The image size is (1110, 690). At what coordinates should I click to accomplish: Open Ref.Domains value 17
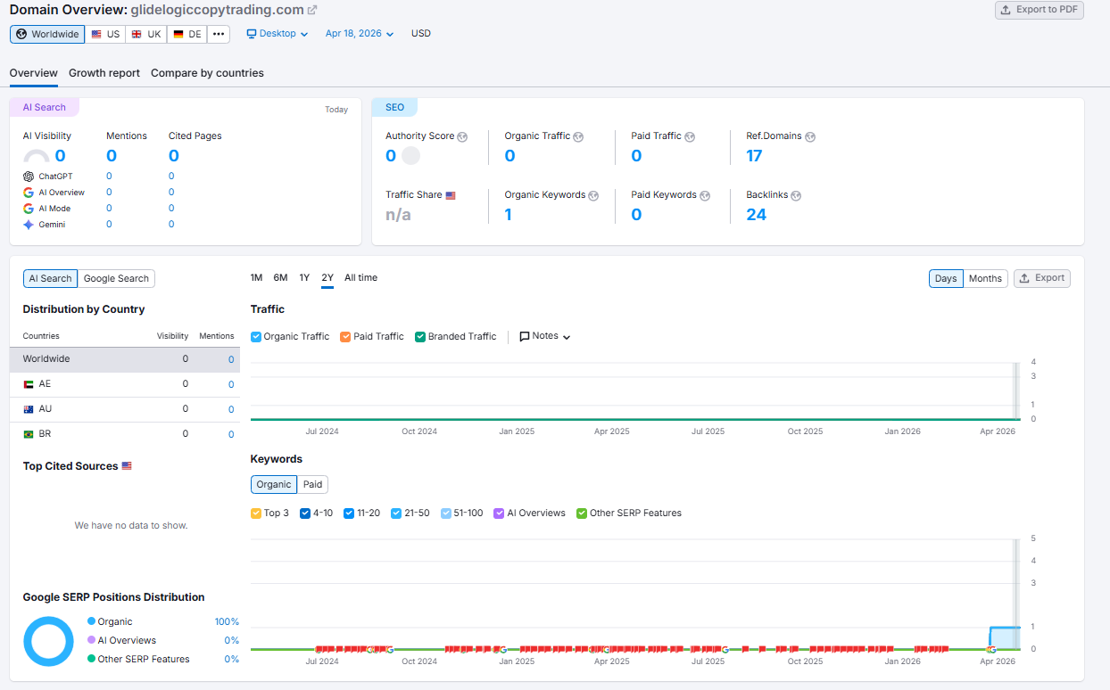(754, 156)
